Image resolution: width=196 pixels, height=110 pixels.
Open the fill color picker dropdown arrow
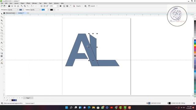pos(23,10)
